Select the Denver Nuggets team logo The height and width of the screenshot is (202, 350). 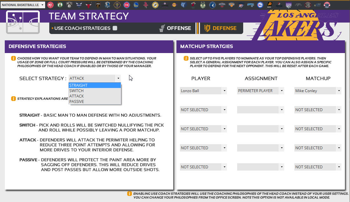(117, 5)
